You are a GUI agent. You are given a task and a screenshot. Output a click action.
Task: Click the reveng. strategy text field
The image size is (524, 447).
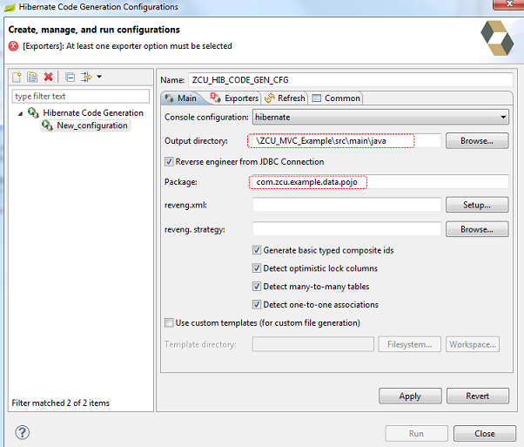click(347, 229)
